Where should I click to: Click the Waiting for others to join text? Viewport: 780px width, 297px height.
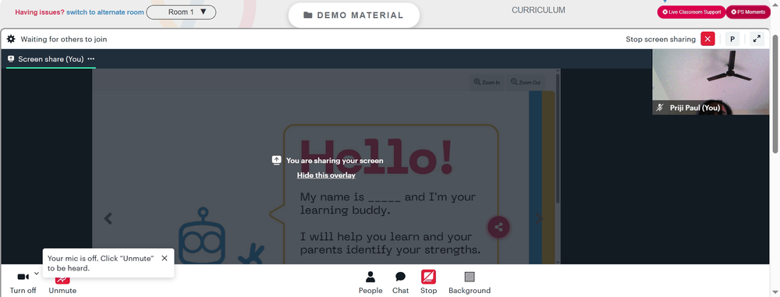tap(64, 39)
